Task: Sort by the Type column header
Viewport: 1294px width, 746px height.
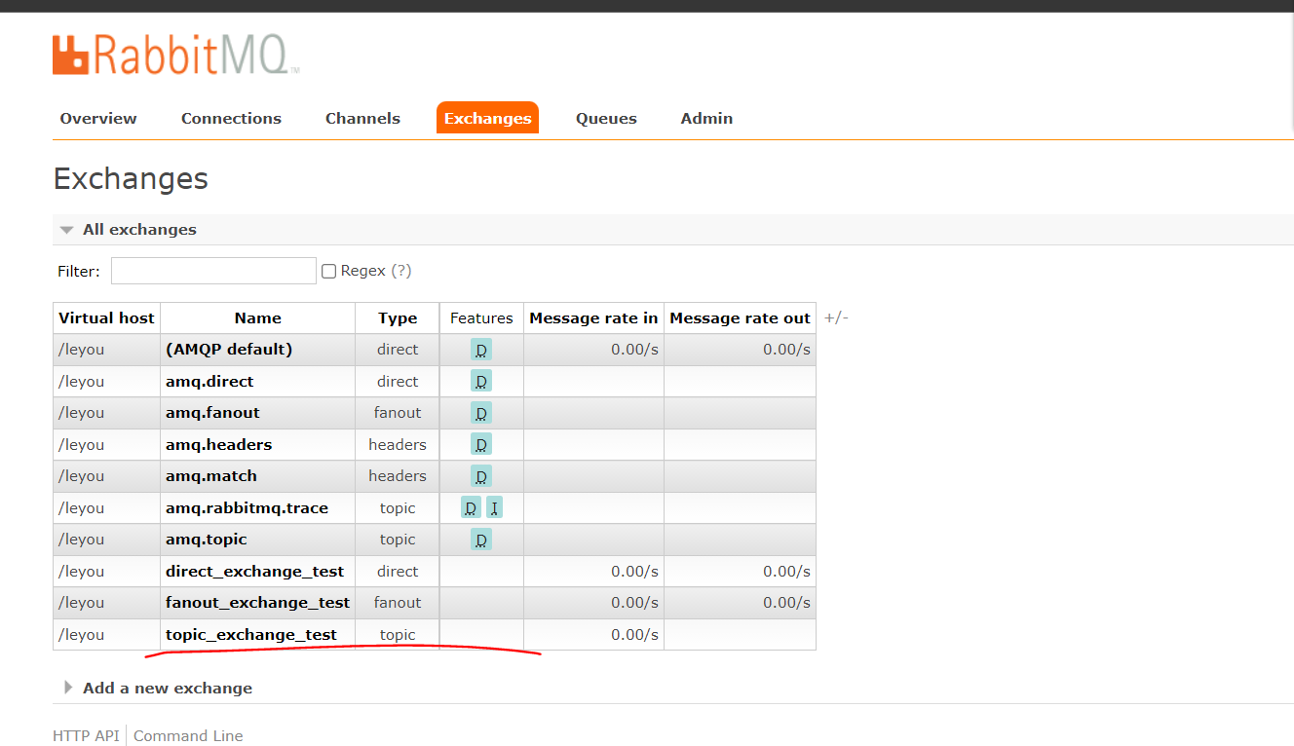Action: tap(398, 318)
